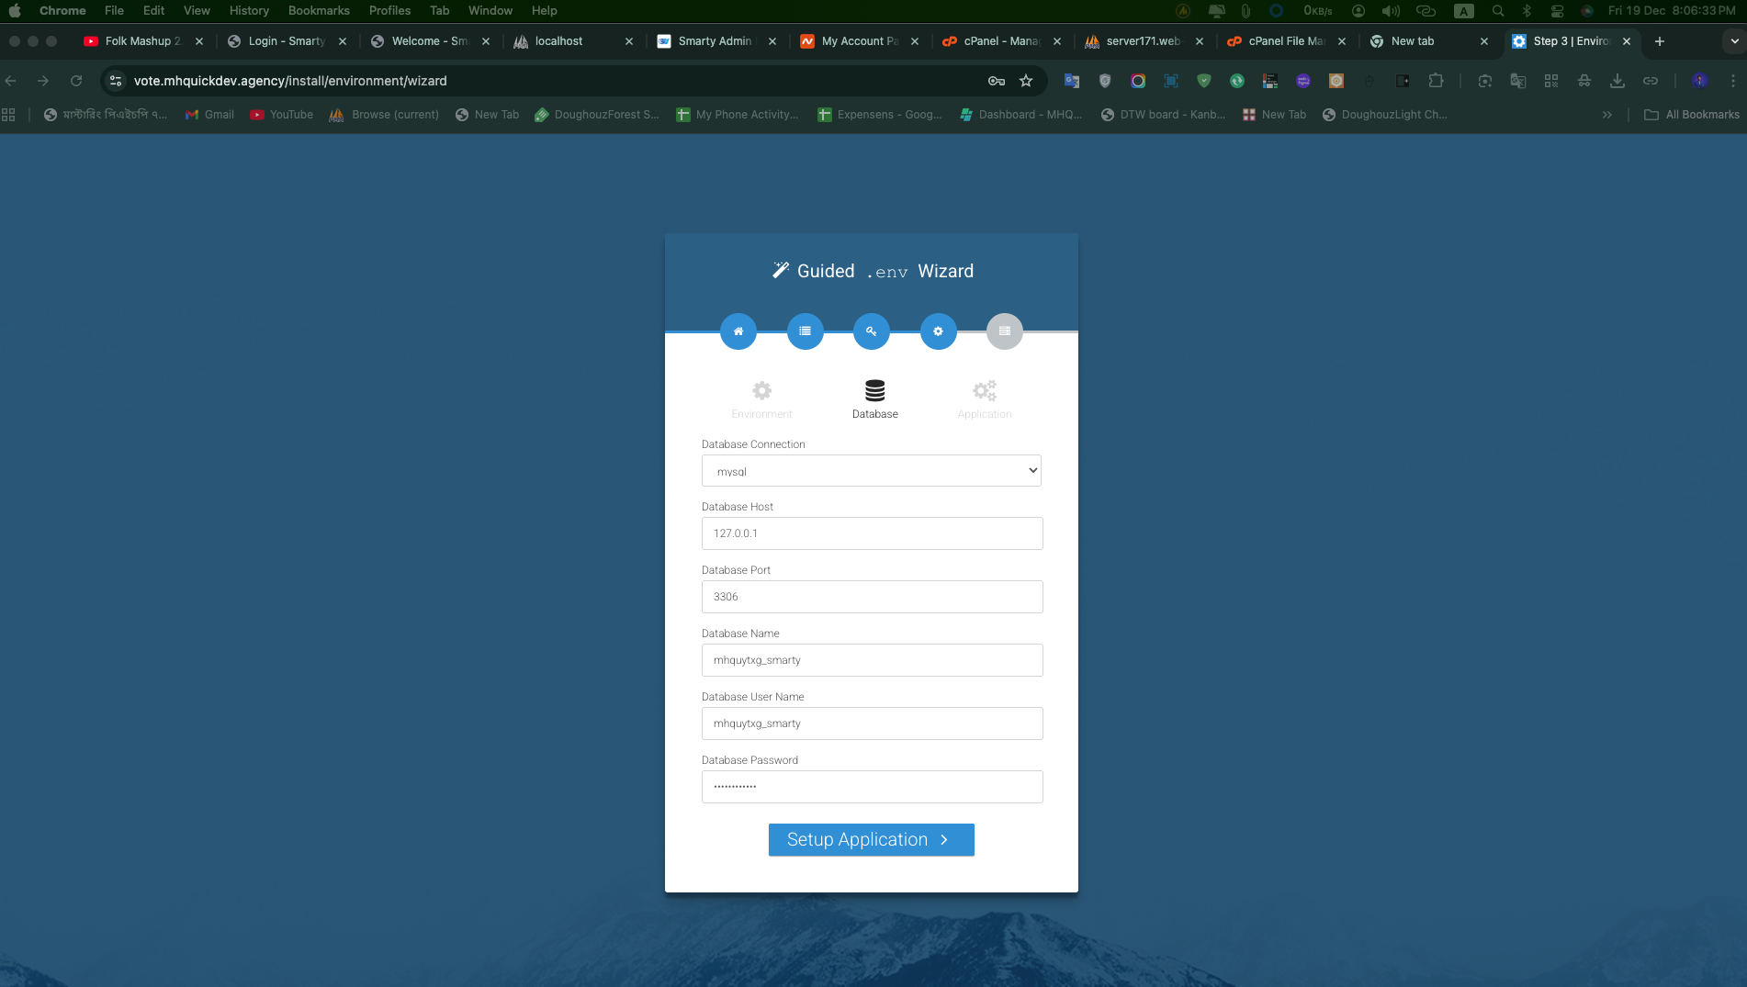This screenshot has height=987, width=1747.
Task: Click the home icon in the wizard stepper
Action: tap(738, 331)
